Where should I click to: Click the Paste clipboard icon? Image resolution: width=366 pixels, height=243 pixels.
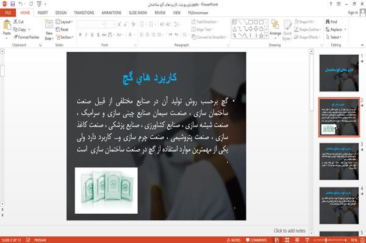pos(7,25)
